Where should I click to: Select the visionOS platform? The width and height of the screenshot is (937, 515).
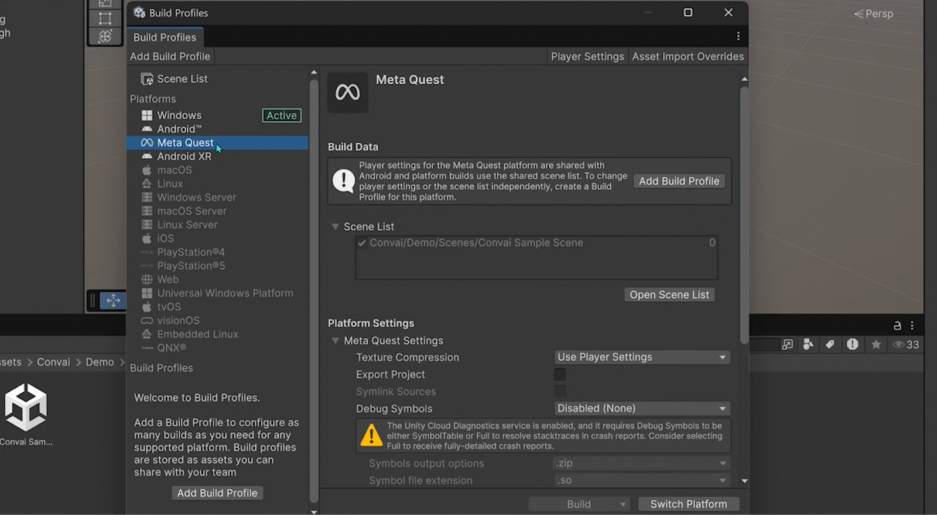pos(217,320)
